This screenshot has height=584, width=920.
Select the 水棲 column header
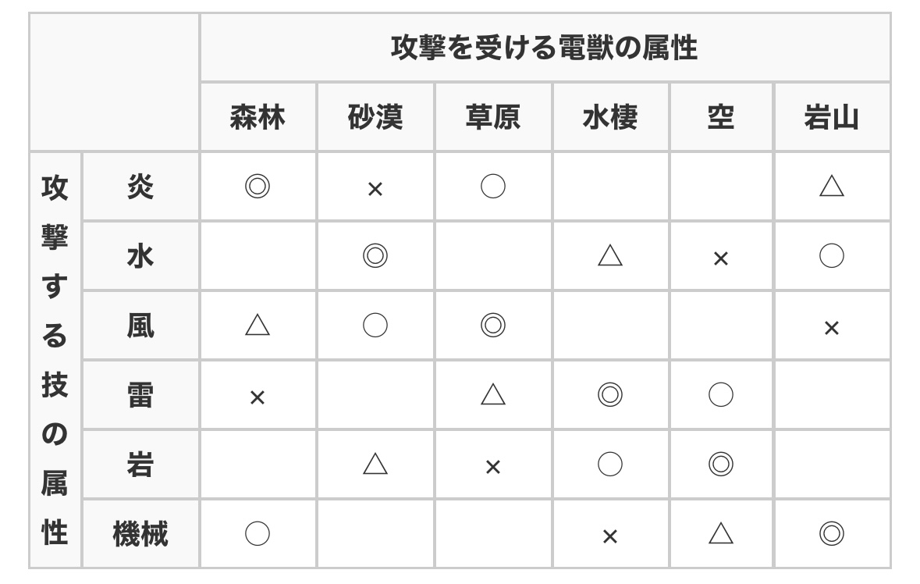[610, 117]
